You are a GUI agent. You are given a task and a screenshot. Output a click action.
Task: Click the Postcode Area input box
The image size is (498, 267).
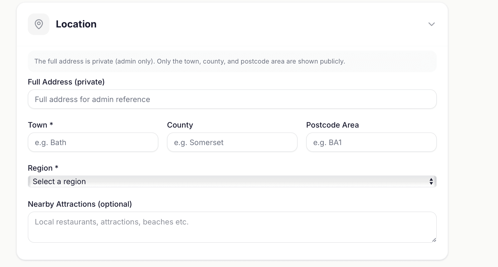pyautogui.click(x=371, y=142)
